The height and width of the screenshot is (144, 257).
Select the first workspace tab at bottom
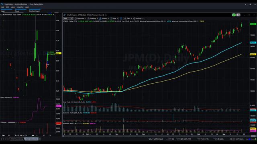17,139
